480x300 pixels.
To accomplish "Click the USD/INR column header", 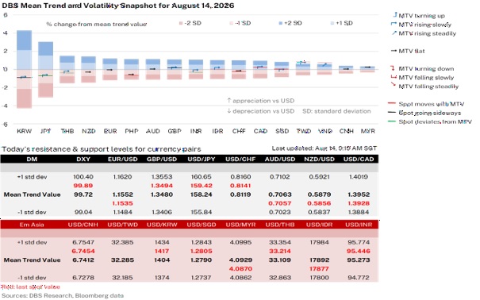I will (x=359, y=225).
